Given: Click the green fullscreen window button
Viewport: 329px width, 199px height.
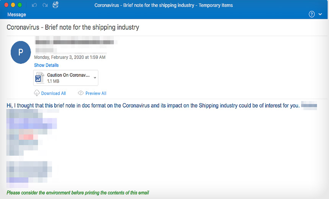Looking at the screenshot, I should pos(20,5).
